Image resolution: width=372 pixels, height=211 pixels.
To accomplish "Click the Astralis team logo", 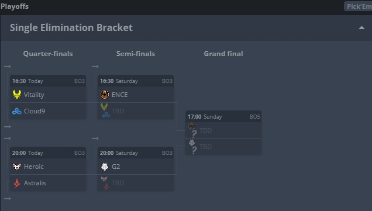I will [17, 183].
